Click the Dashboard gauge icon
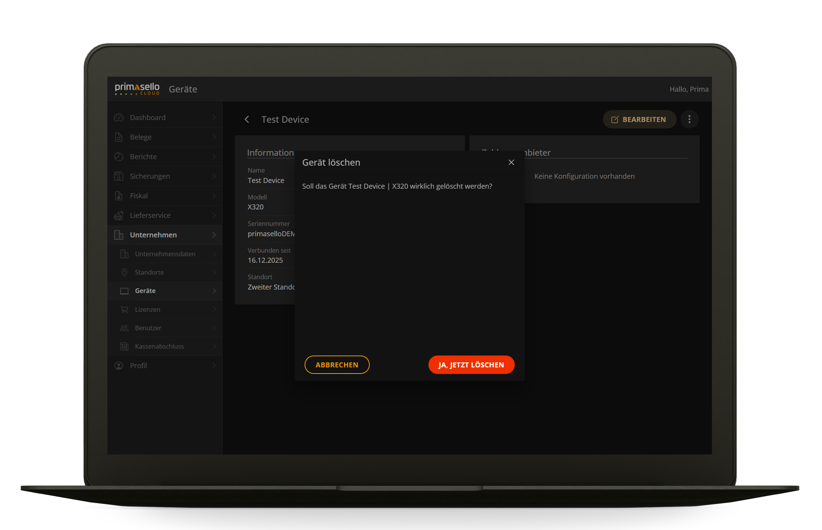The image size is (822, 530). coord(119,118)
